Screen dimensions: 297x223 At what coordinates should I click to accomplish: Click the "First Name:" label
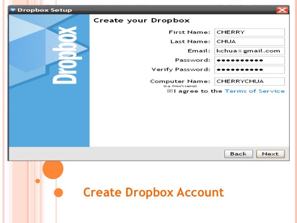189,32
